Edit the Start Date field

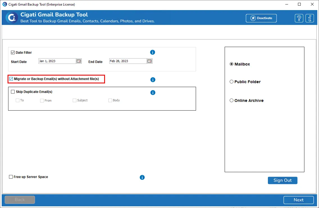(57, 61)
